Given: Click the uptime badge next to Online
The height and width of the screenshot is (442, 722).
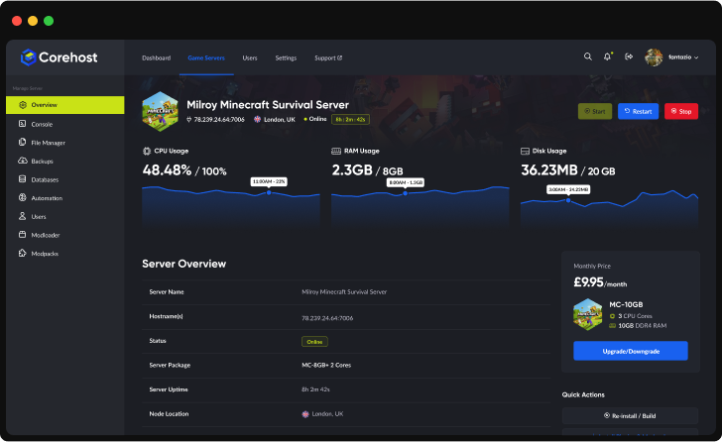Looking at the screenshot, I should coord(350,120).
